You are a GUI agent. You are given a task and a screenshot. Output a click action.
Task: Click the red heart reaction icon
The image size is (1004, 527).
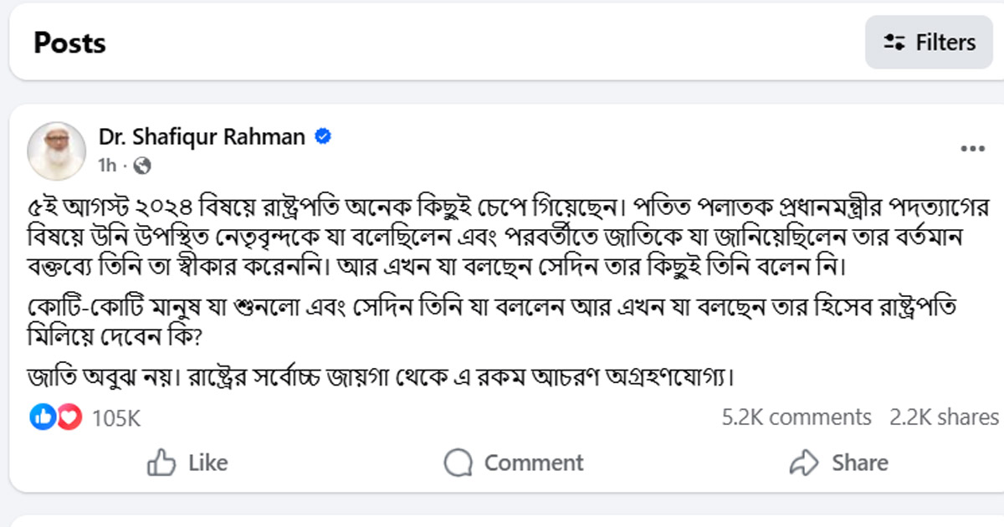[x=69, y=417]
